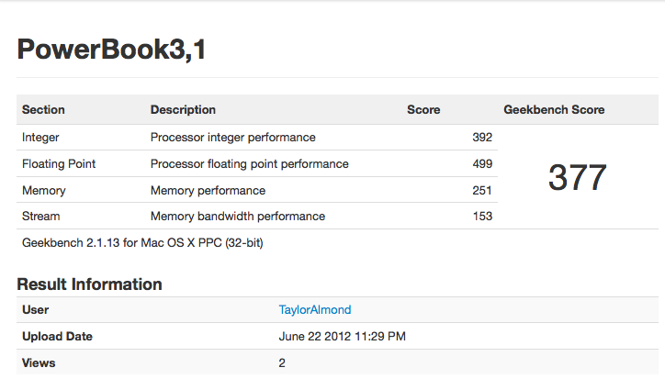Click the Score column header

tap(423, 110)
